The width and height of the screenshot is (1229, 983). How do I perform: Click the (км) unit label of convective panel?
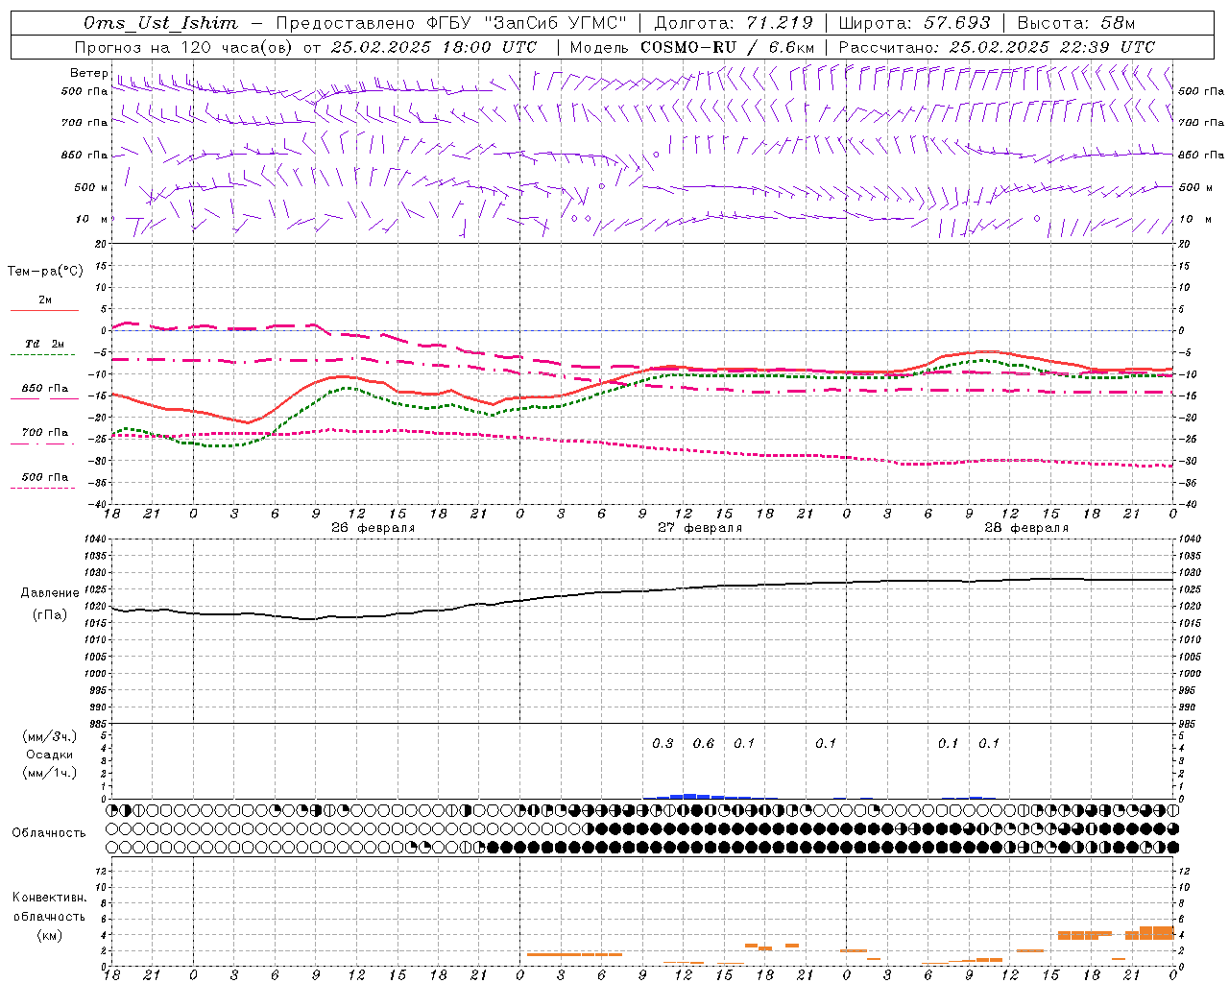(50, 935)
